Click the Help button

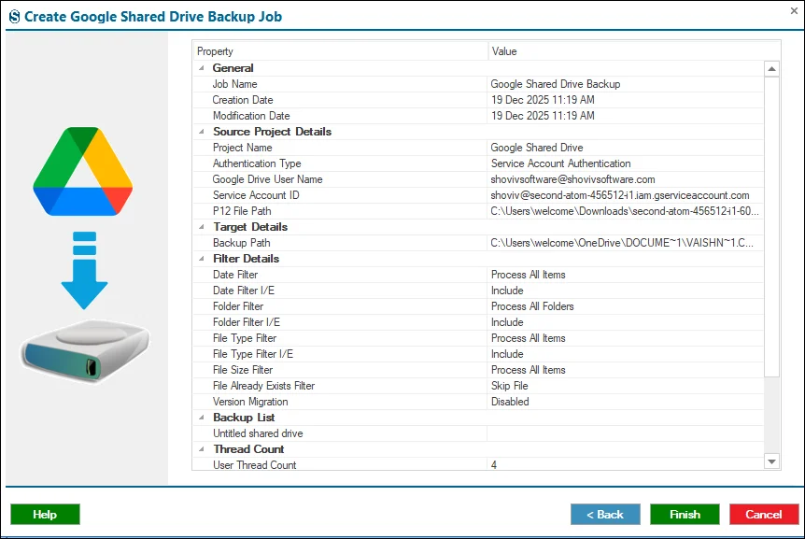[x=45, y=515]
